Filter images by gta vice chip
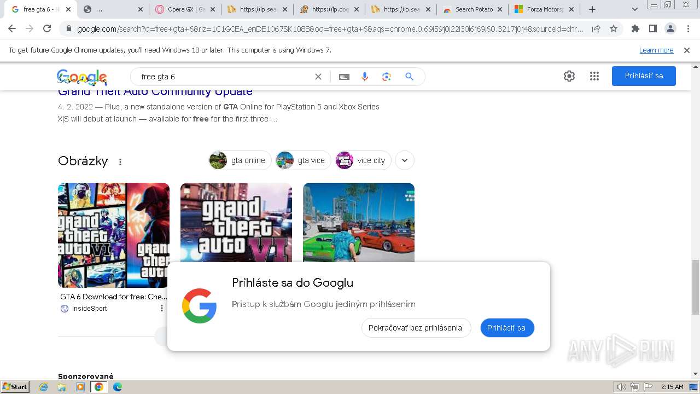Viewport: 700px width, 394px height. point(303,160)
